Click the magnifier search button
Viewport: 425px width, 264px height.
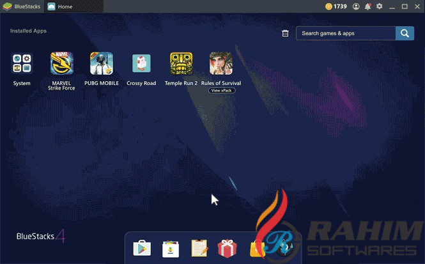click(405, 33)
